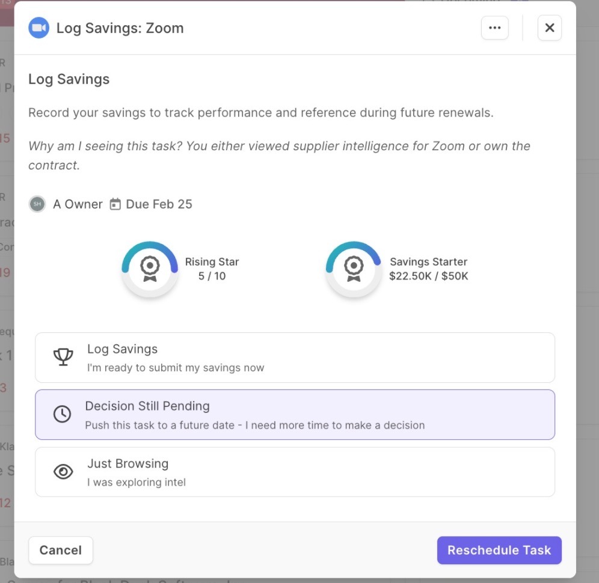Open the three-dots more options menu
Viewport: 599px width, 583px height.
pyautogui.click(x=495, y=28)
